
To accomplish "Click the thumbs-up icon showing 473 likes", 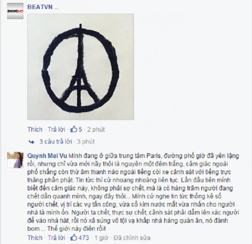I will tap(74, 237).
